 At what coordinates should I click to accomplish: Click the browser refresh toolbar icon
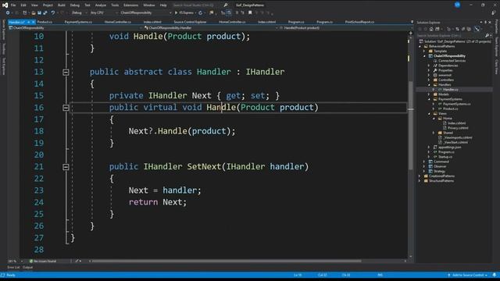point(200,12)
